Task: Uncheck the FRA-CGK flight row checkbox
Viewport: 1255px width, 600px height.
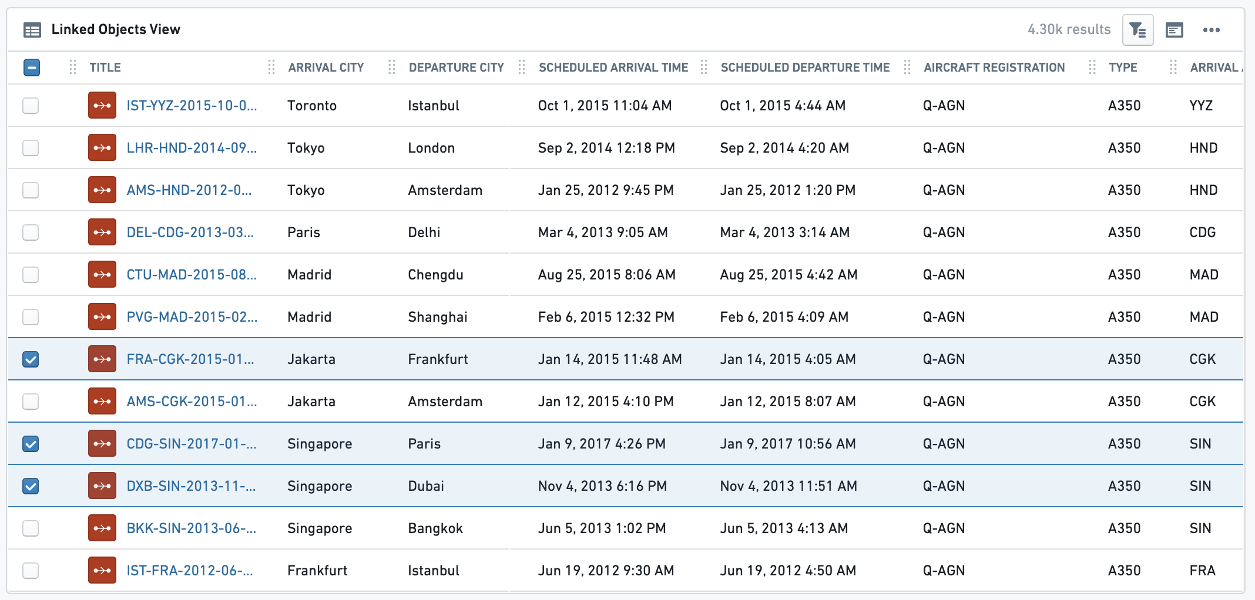Action: [x=31, y=359]
